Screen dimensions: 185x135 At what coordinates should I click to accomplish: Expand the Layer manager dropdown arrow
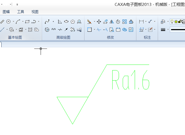(168, 22)
